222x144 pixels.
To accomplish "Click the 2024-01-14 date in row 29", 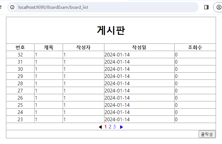I will (x=117, y=76).
